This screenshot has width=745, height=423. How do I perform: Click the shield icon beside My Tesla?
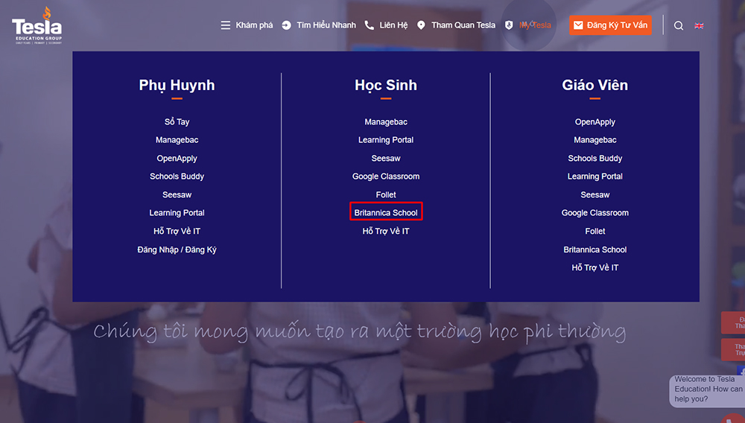(509, 25)
